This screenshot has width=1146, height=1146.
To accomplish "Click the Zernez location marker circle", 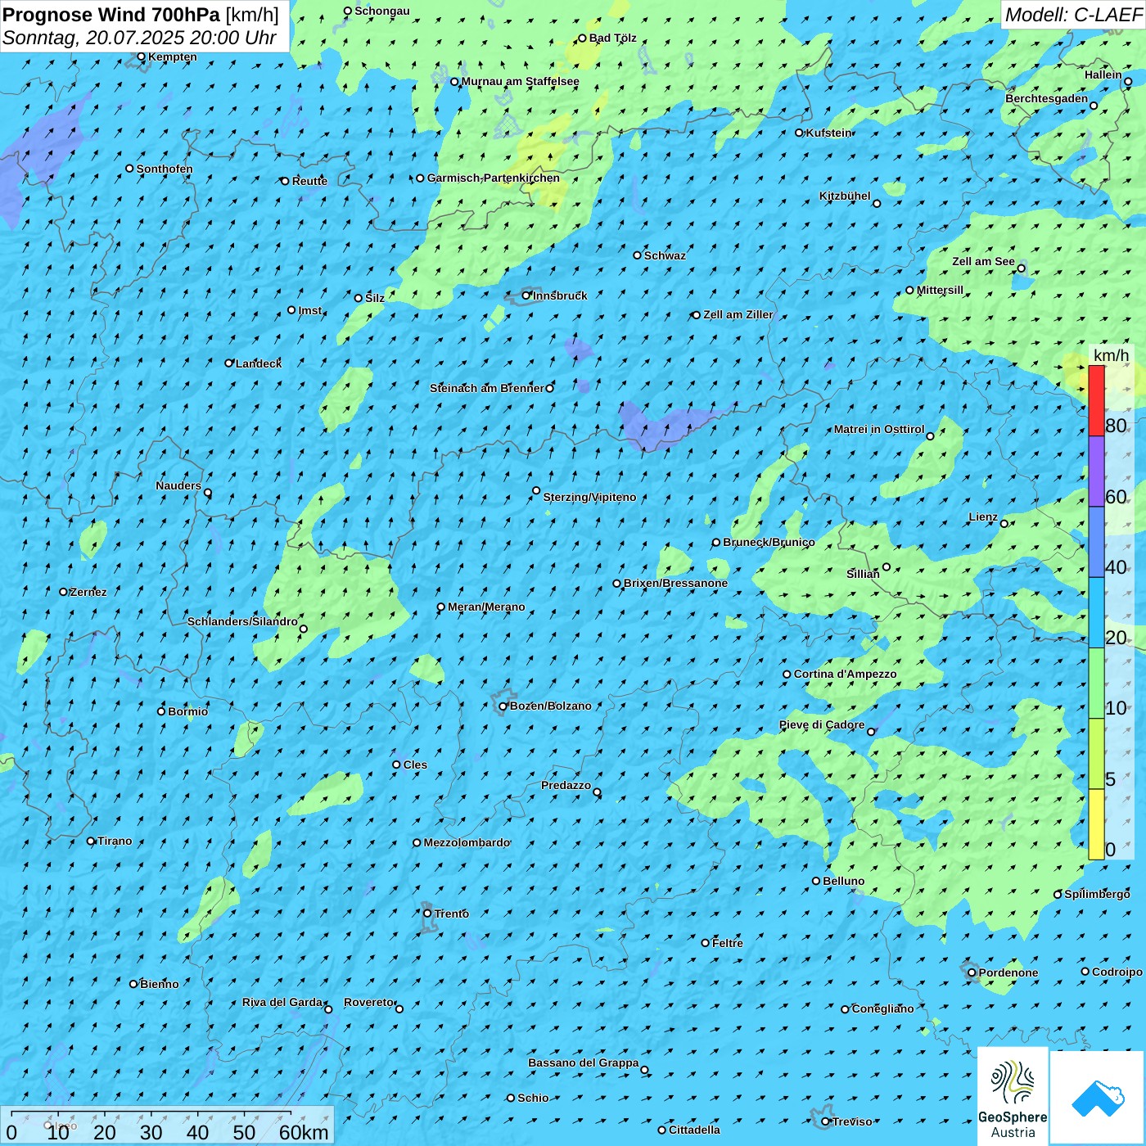I will point(64,592).
